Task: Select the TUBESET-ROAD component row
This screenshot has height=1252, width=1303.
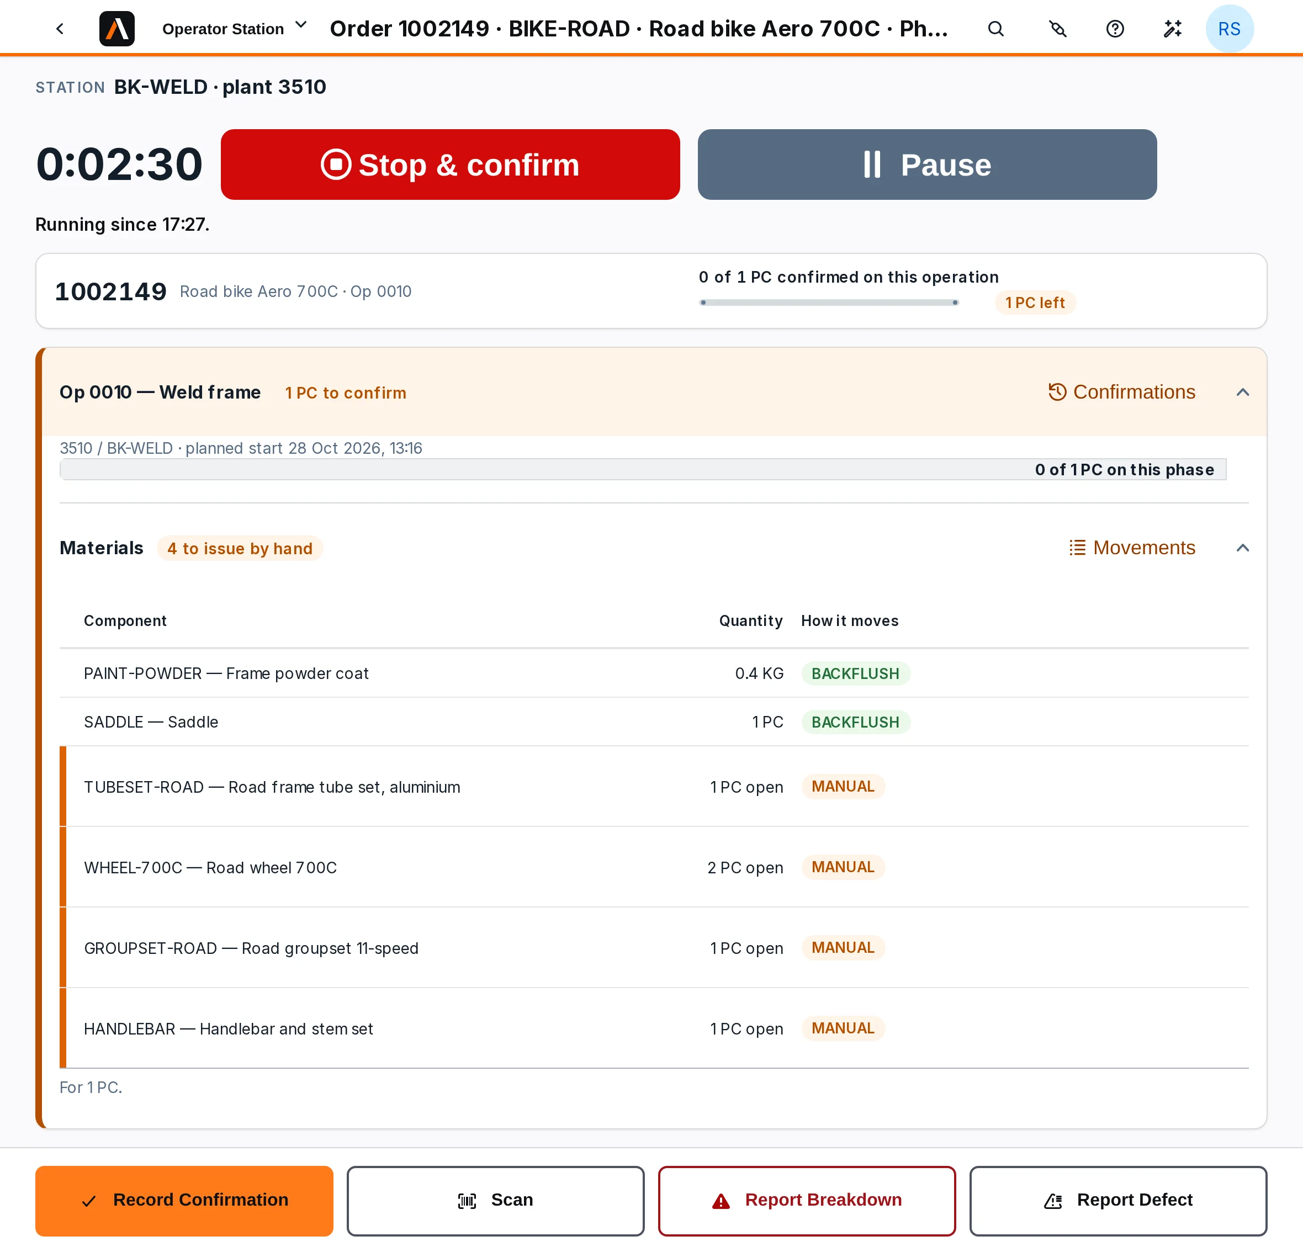Action: coord(654,786)
